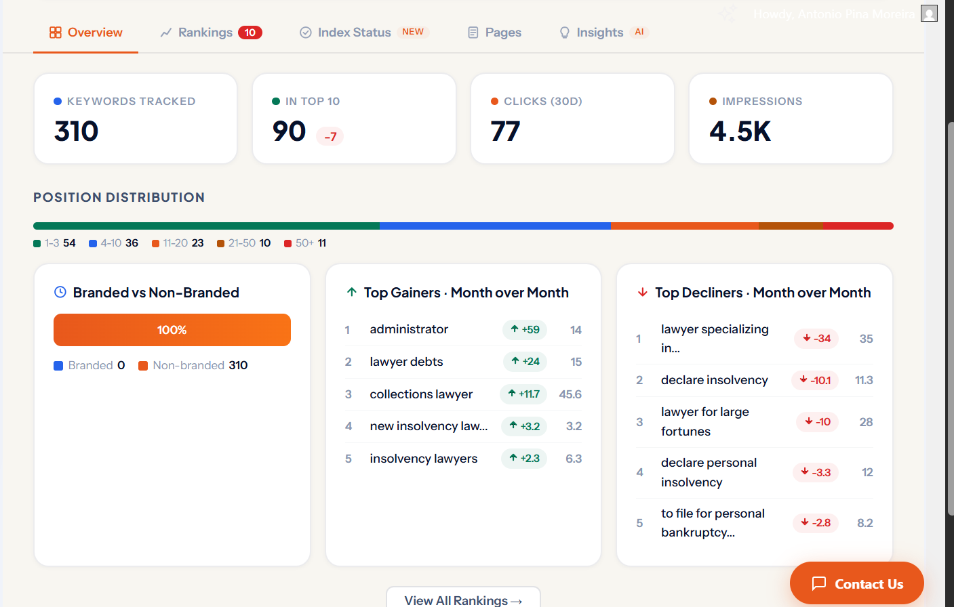Click the 100% non-branded orange bar
Image resolution: width=954 pixels, height=607 pixels.
(172, 330)
